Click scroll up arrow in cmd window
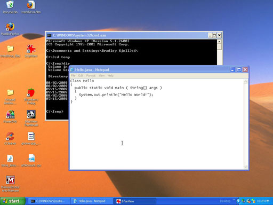The image size is (273, 205). pyautogui.click(x=219, y=42)
